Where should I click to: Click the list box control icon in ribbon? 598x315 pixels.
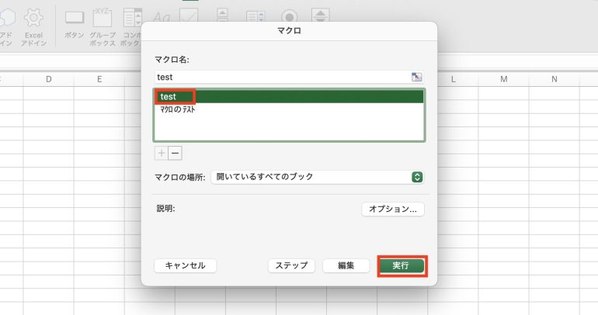pyautogui.click(x=256, y=16)
